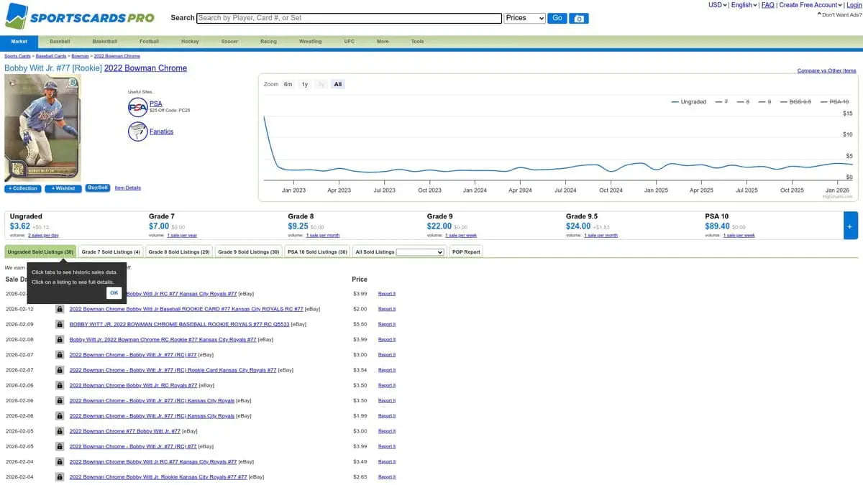863x485 pixels.
Task: Click lock icon on the 2026-02-12 listing
Action: click(x=60, y=309)
